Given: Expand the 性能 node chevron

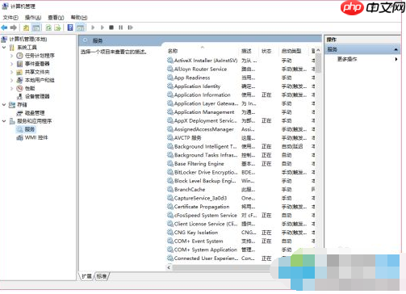Looking at the screenshot, I should point(11,88).
